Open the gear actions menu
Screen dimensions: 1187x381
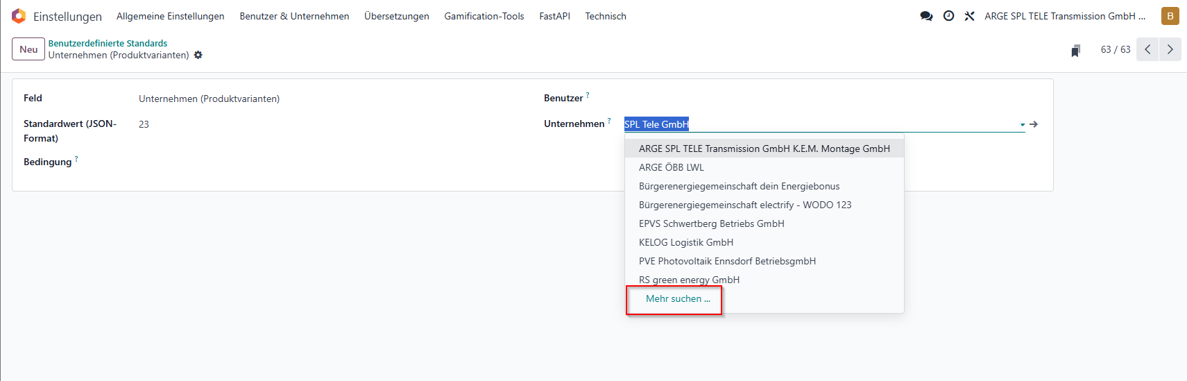coord(198,55)
